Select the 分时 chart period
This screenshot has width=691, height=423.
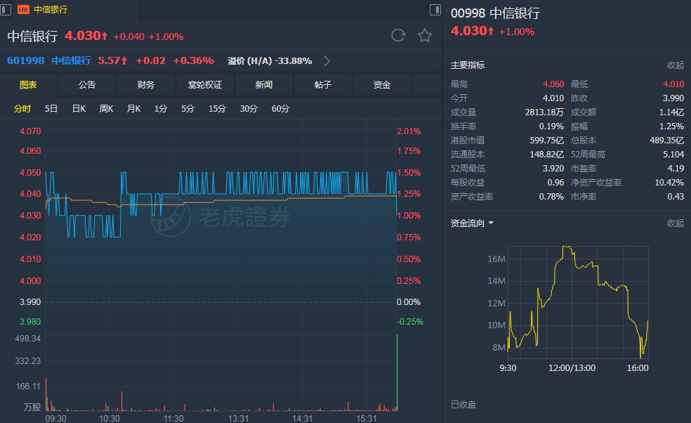[x=22, y=108]
